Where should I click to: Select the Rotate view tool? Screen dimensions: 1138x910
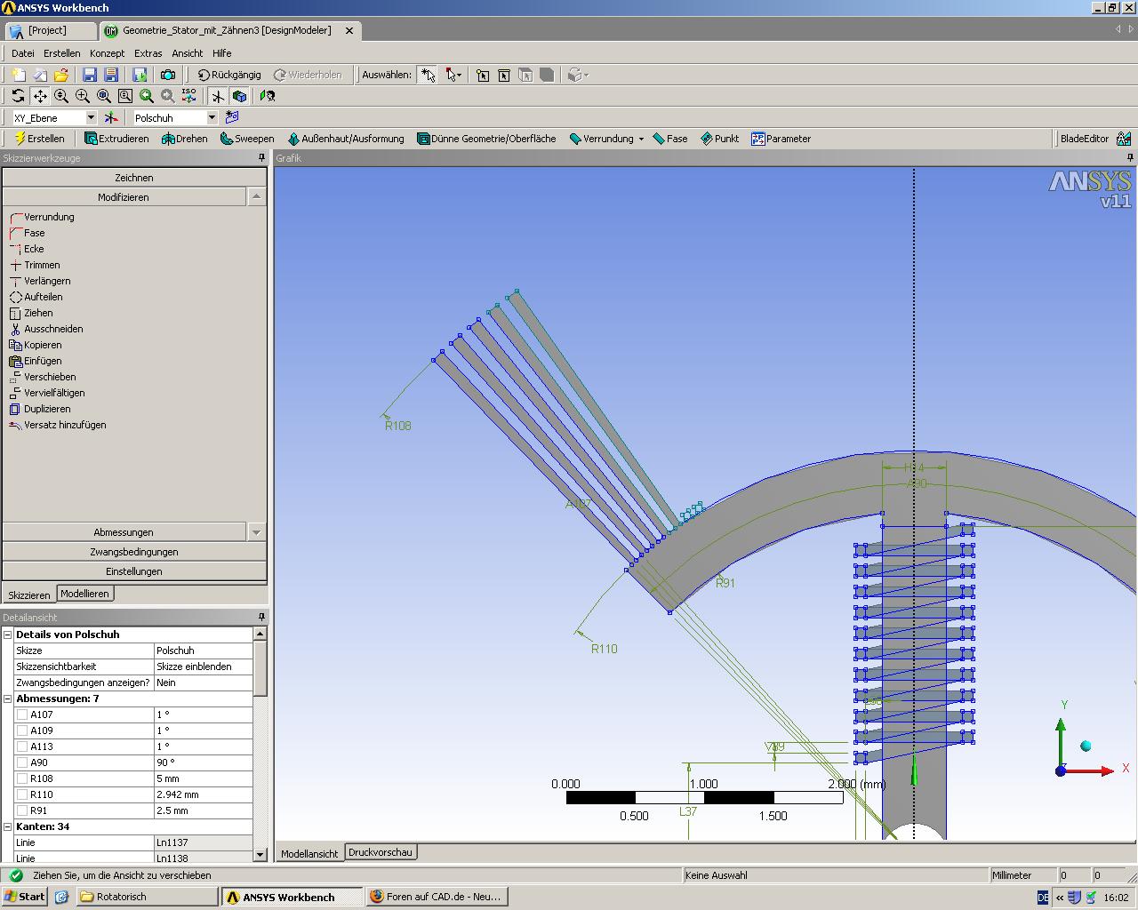point(19,96)
